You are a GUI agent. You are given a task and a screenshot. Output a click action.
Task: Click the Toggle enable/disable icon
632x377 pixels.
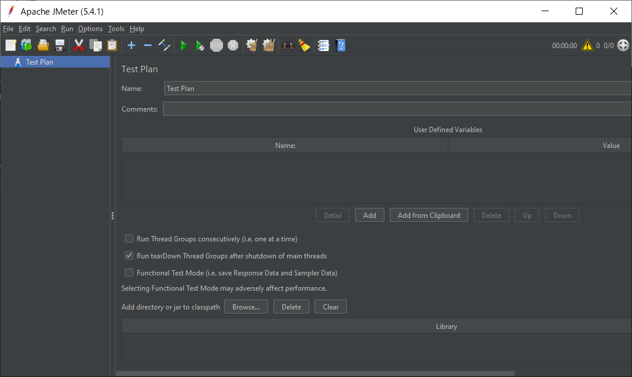[x=164, y=46]
